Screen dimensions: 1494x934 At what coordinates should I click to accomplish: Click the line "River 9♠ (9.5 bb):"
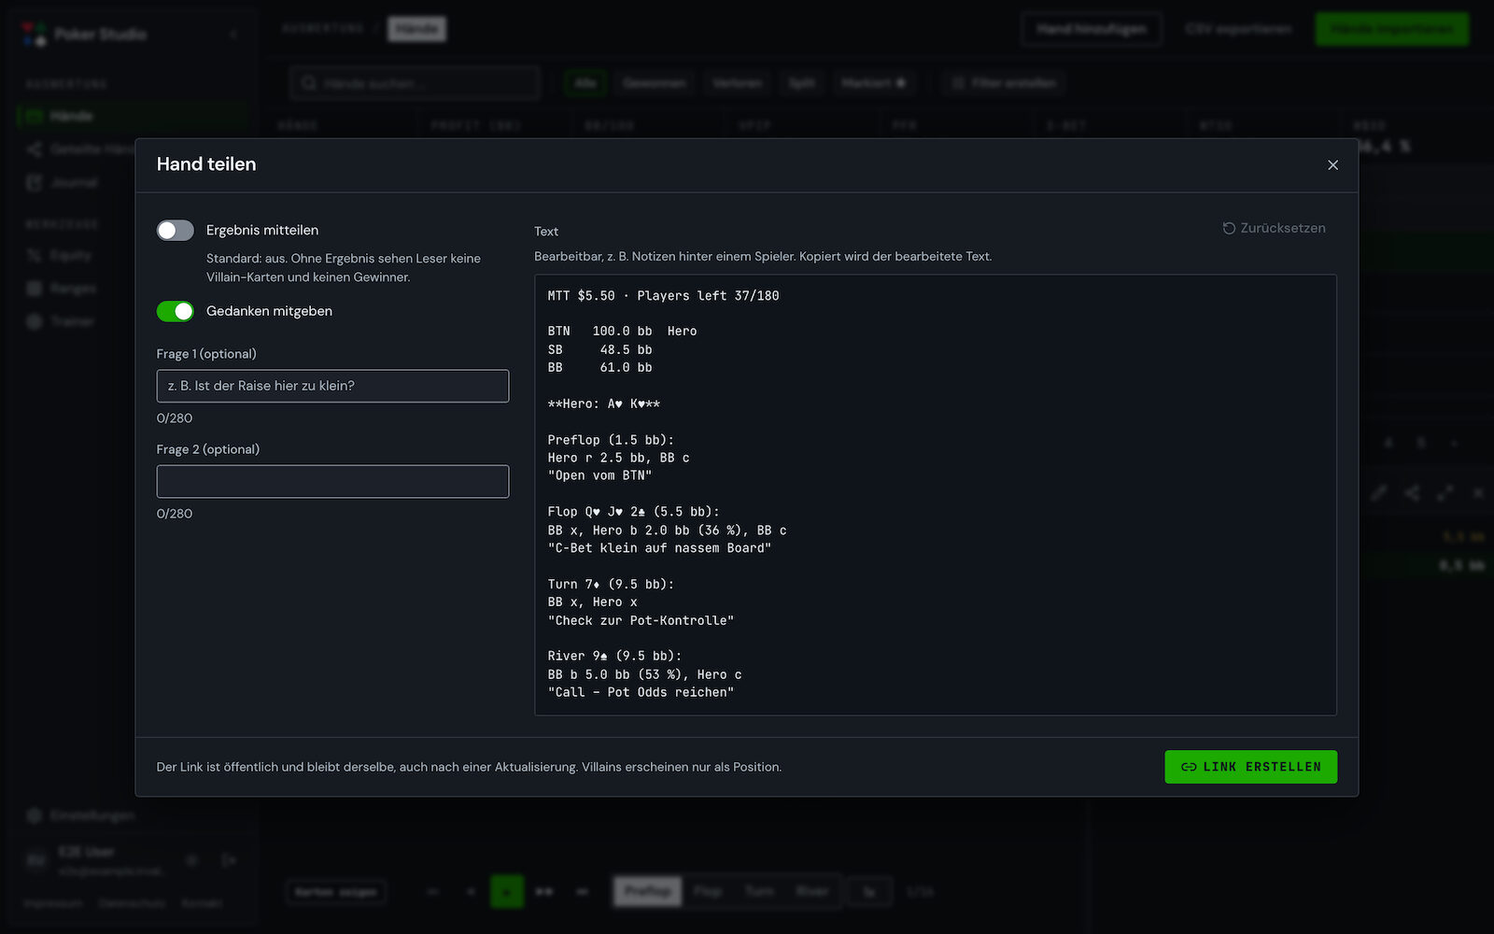[614, 656]
